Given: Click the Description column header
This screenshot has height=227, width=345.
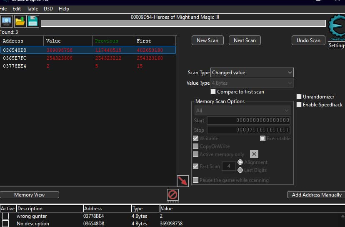Looking at the screenshot, I should (x=50, y=209).
